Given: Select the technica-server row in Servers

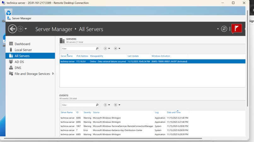Looking at the screenshot, I should 153,61.
